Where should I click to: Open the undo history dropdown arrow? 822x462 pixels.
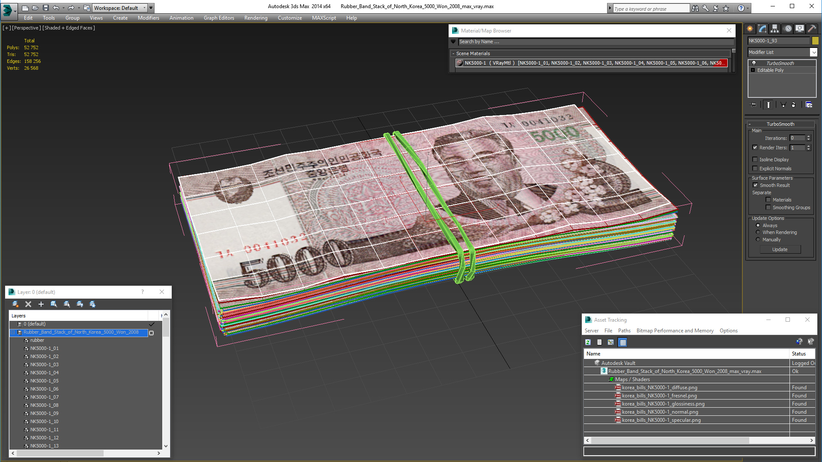click(63, 8)
